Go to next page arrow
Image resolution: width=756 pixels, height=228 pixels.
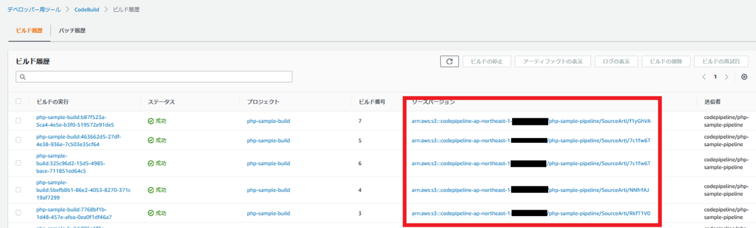point(727,77)
